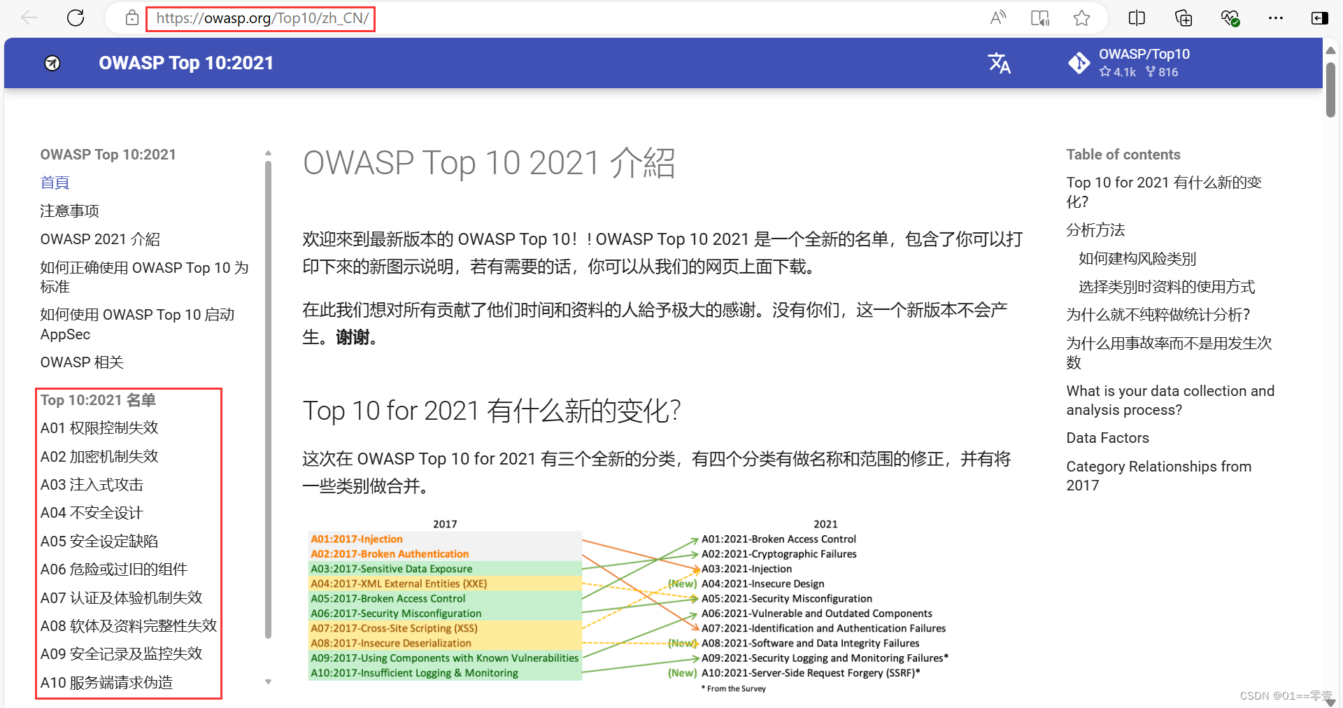Viewport: 1343px width, 708px height.
Task: Open browser essentials heart icon
Action: [1230, 18]
